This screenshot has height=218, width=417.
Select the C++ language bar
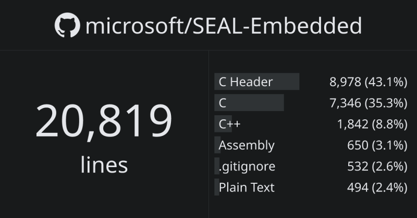point(223,124)
